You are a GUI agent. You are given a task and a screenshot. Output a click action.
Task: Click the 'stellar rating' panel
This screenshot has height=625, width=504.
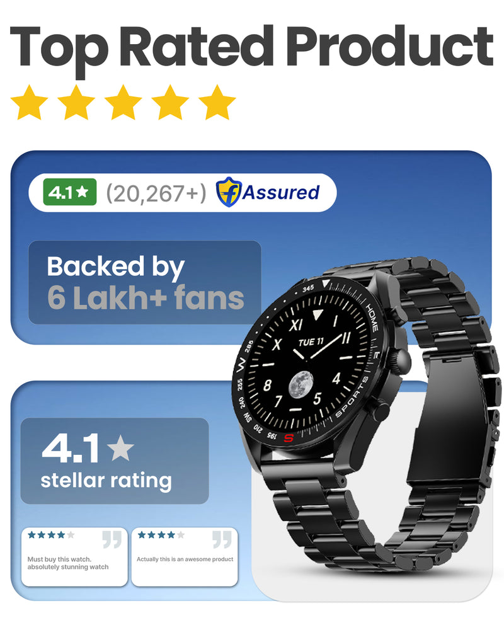tap(115, 461)
